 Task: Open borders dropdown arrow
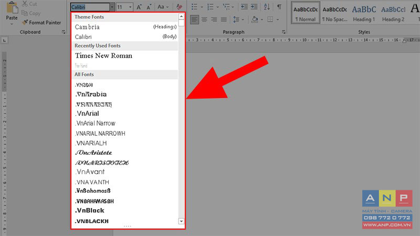[278, 19]
